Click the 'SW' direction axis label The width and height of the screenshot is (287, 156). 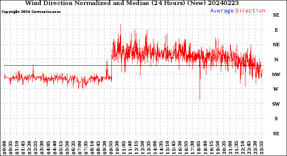tap(276, 104)
